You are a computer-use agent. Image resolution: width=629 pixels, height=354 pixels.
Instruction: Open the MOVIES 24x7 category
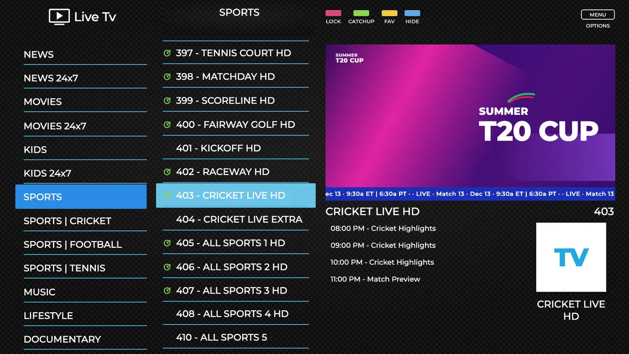coord(85,126)
